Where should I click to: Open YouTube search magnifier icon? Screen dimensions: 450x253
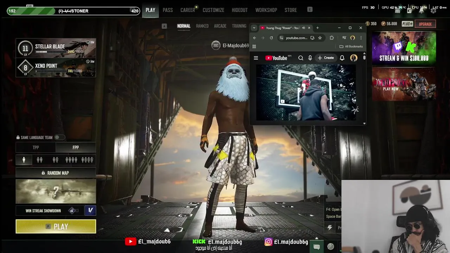[x=301, y=58]
